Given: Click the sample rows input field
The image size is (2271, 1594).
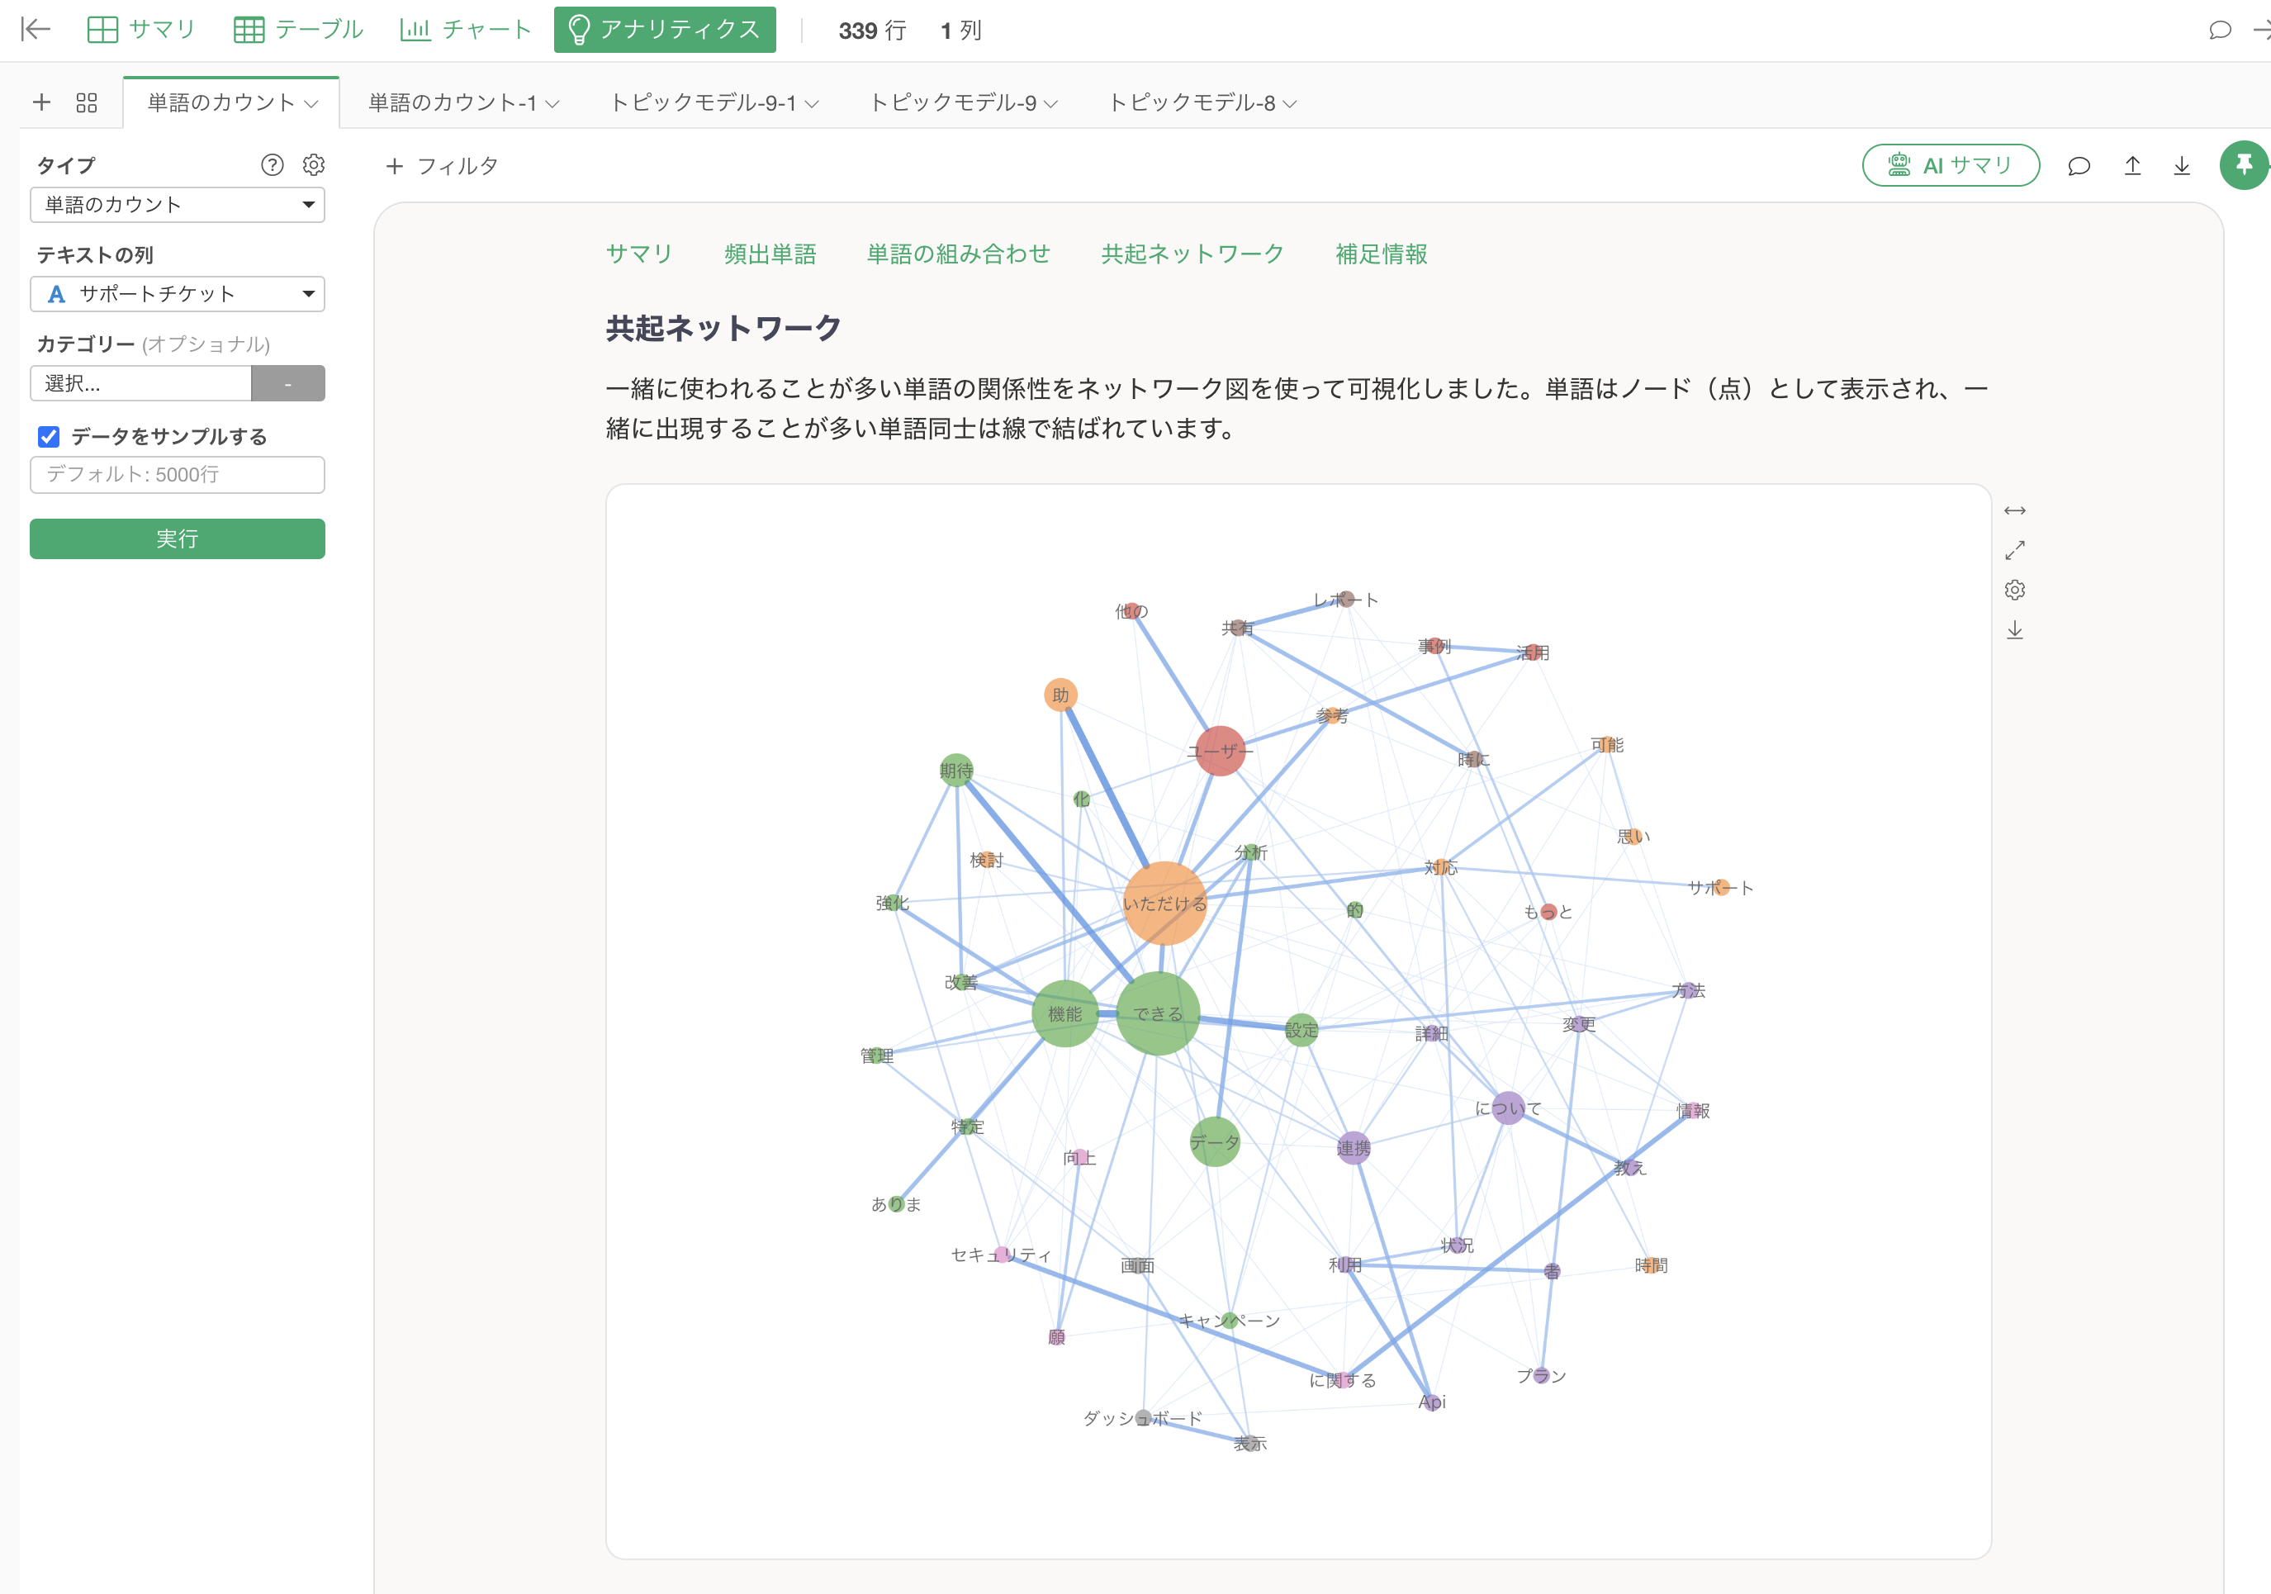Looking at the screenshot, I should [x=177, y=475].
